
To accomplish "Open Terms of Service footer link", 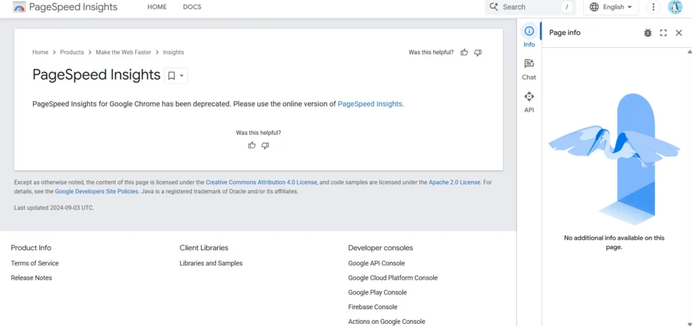I will pyautogui.click(x=35, y=263).
